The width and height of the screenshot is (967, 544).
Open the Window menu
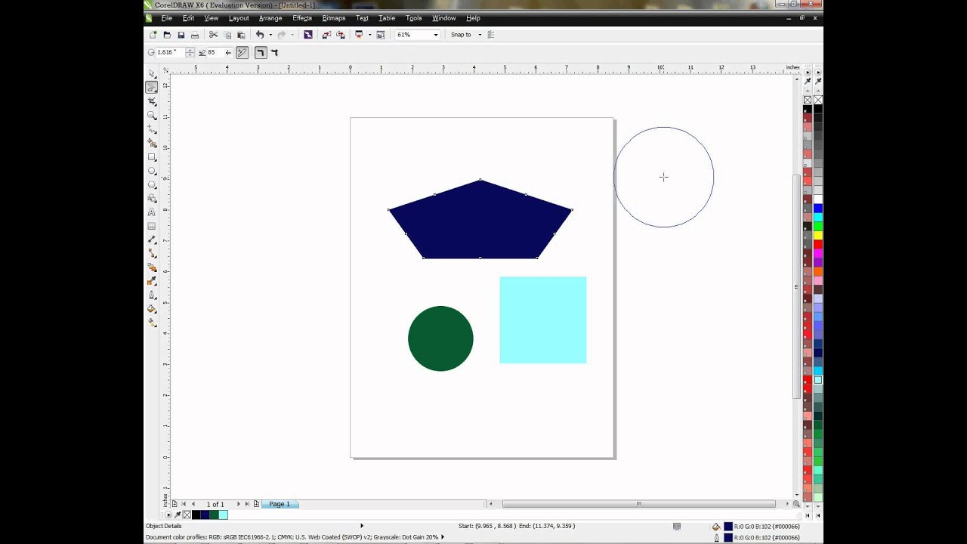coord(444,18)
